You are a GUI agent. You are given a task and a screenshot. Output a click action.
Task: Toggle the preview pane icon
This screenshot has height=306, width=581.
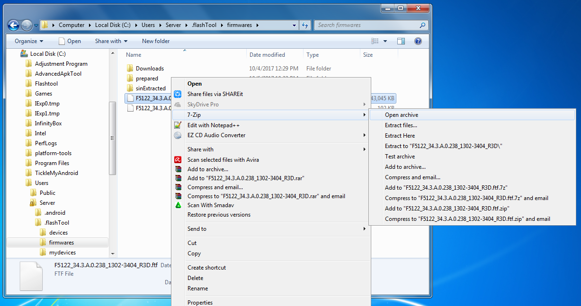click(401, 41)
